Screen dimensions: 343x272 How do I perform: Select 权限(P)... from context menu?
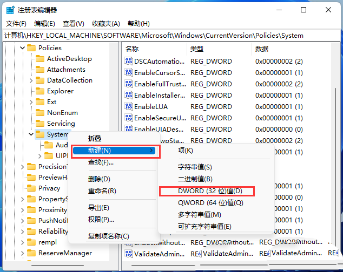[x=101, y=219]
